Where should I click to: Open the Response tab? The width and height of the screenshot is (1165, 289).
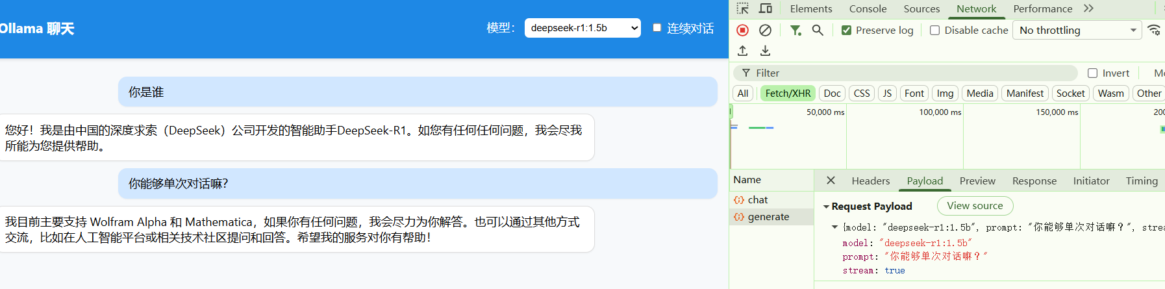click(1034, 181)
